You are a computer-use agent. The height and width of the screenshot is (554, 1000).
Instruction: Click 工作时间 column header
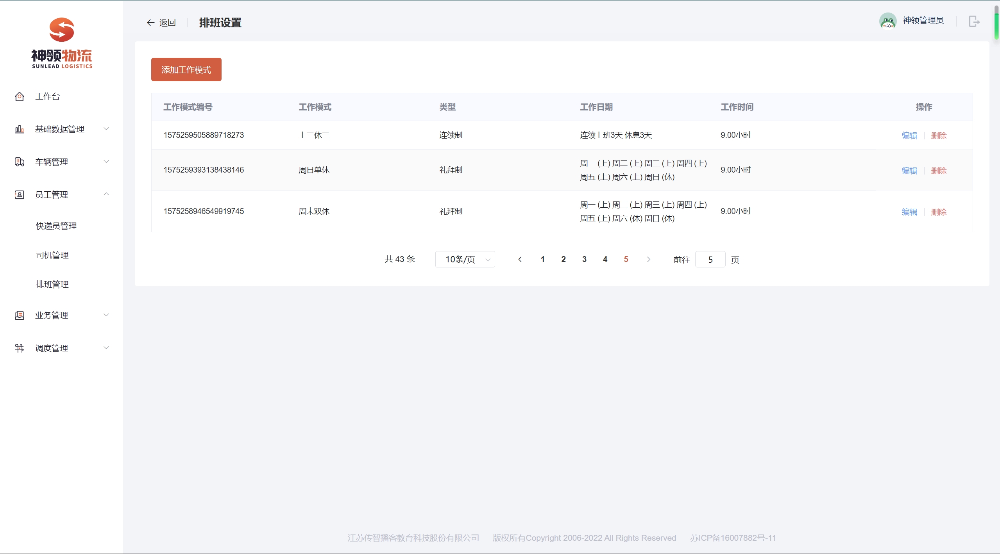coord(737,107)
